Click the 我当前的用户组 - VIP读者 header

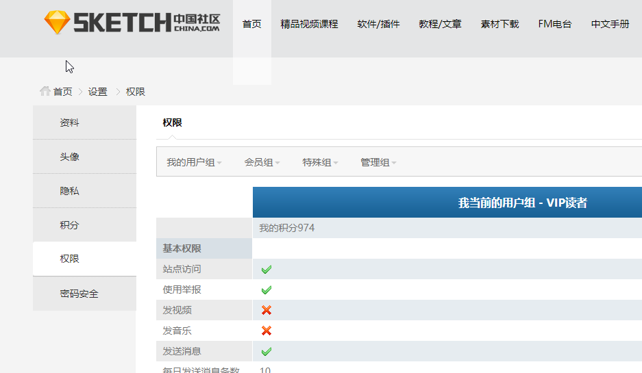coord(523,203)
